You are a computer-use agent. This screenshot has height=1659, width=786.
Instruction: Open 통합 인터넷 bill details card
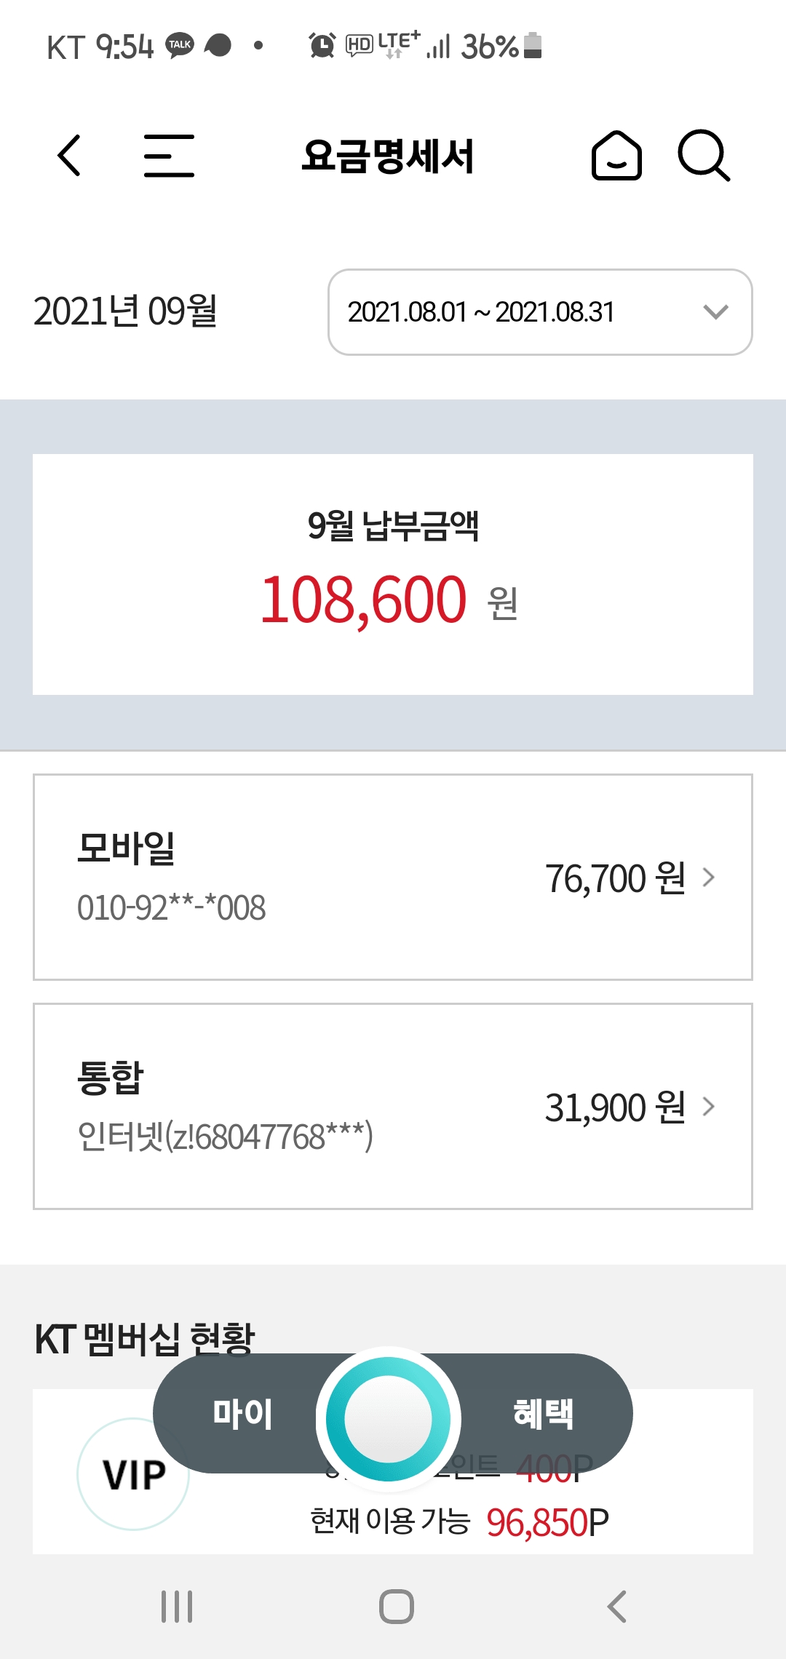click(x=393, y=1107)
